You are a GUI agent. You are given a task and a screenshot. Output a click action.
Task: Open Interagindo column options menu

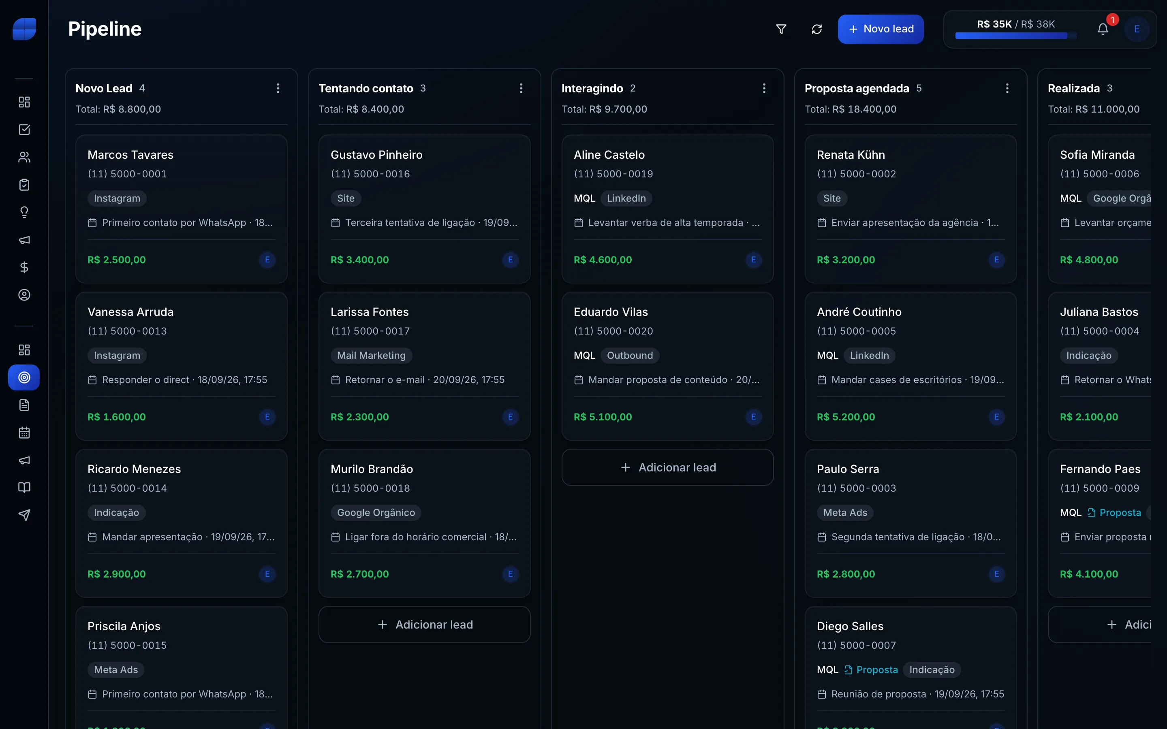pyautogui.click(x=764, y=88)
